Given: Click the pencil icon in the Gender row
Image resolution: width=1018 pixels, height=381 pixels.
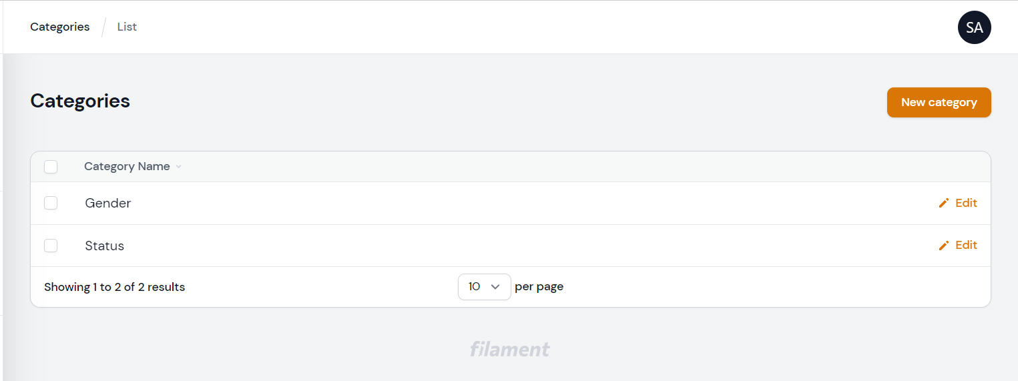Looking at the screenshot, I should tap(943, 203).
